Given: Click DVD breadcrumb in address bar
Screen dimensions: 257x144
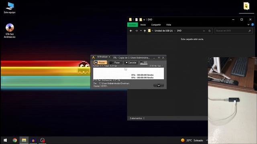Looking at the screenshot, I should click(179, 31).
